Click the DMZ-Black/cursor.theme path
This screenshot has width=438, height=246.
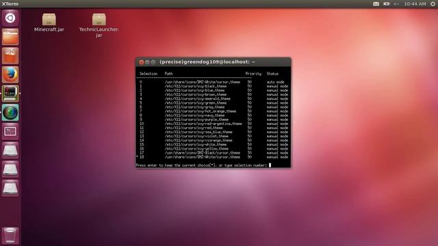pos(203,153)
